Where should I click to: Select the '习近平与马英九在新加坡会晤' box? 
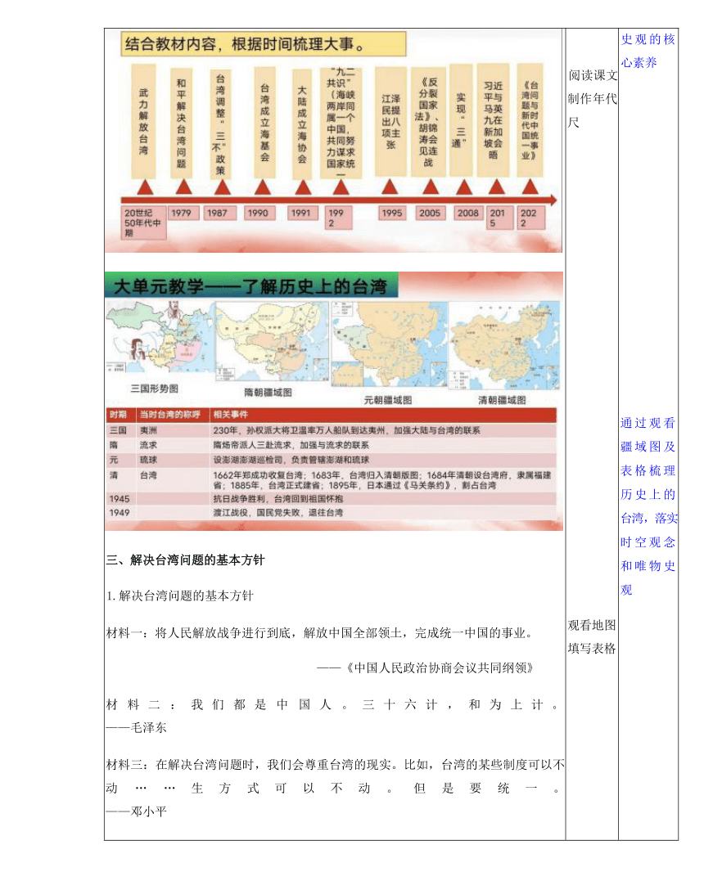493,120
